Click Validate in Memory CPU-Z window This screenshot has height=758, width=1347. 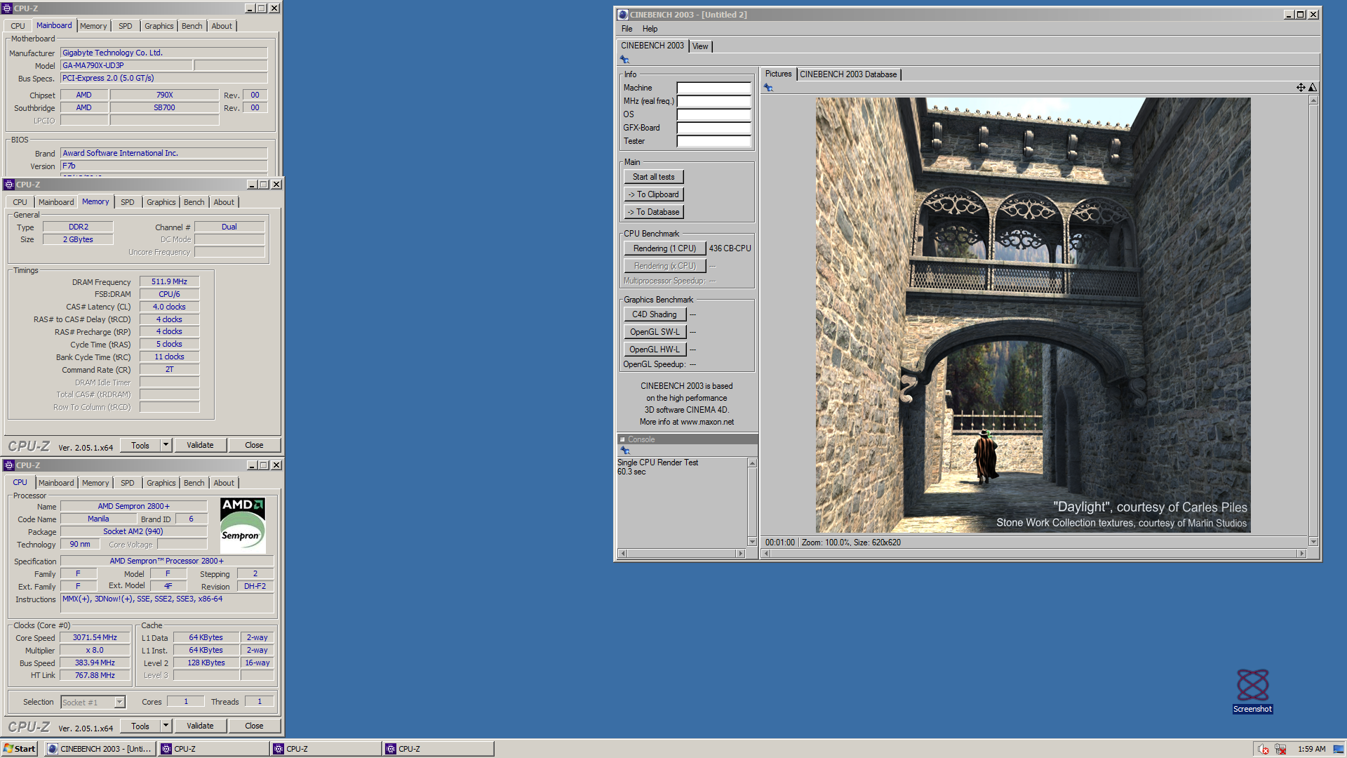[x=200, y=445]
